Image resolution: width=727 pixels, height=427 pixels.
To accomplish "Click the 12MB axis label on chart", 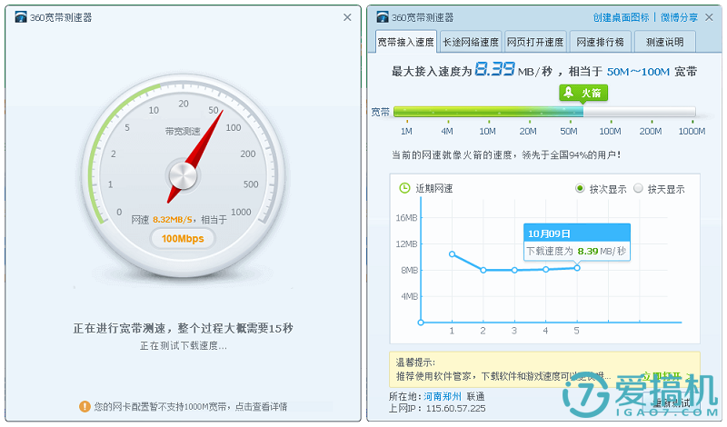I will click(x=406, y=243).
